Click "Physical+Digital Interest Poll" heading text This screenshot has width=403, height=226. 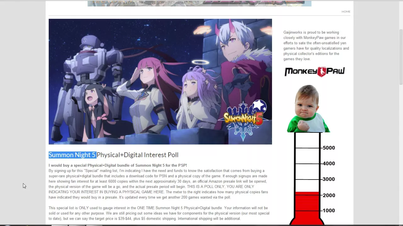coord(138,155)
